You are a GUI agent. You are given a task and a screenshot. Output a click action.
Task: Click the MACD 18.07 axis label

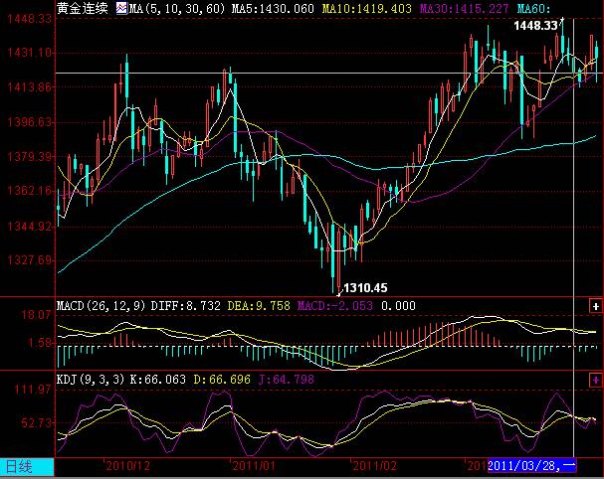[36, 315]
